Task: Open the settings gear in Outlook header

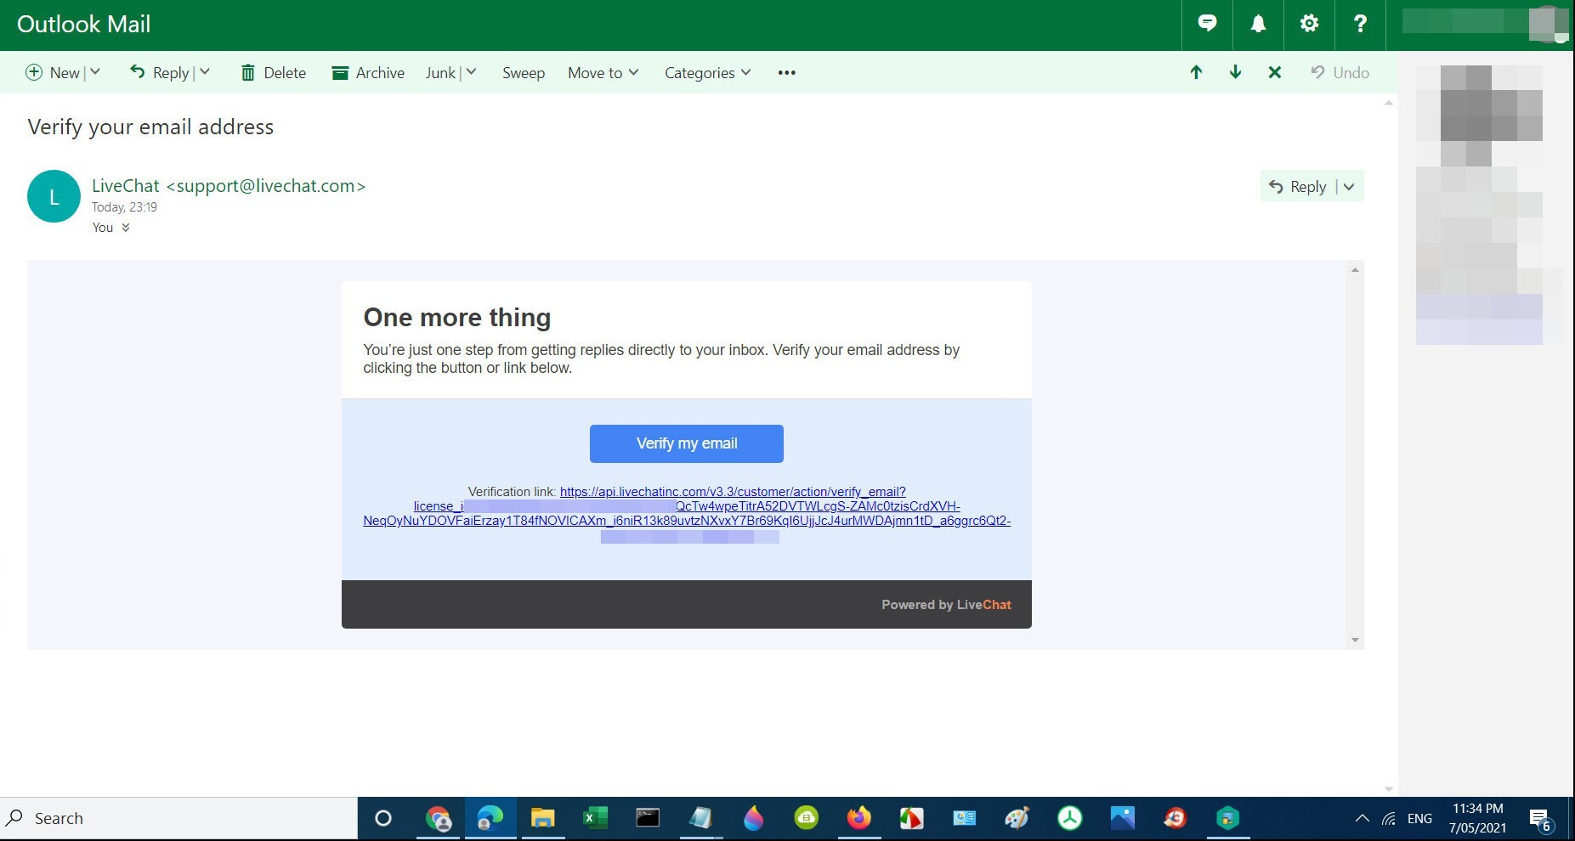Action: [x=1309, y=24]
